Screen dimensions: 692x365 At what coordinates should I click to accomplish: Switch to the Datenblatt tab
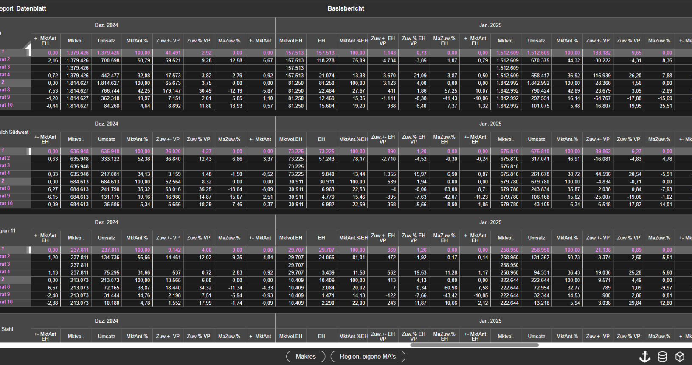(31, 8)
